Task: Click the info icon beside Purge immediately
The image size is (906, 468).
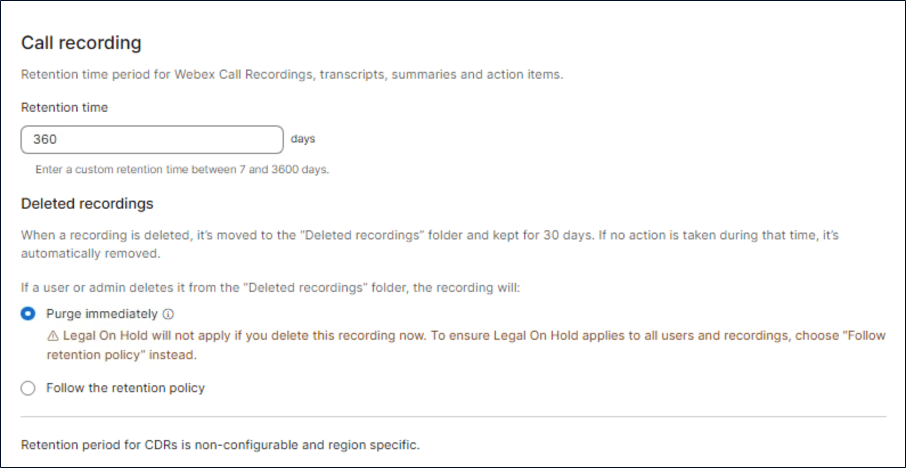Action: click(x=168, y=314)
